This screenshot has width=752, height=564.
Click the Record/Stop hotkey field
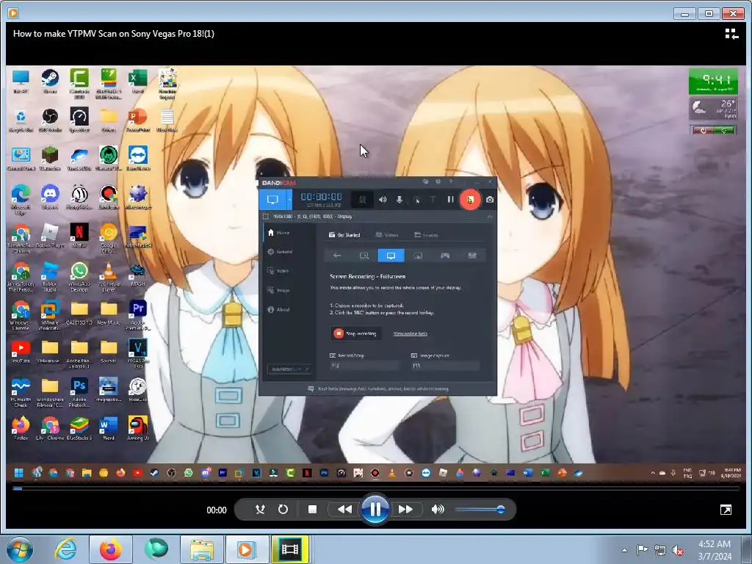[x=364, y=366]
